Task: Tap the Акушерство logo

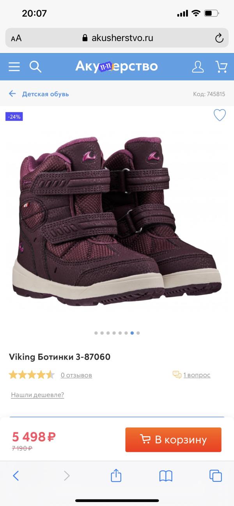Action: pos(117,67)
